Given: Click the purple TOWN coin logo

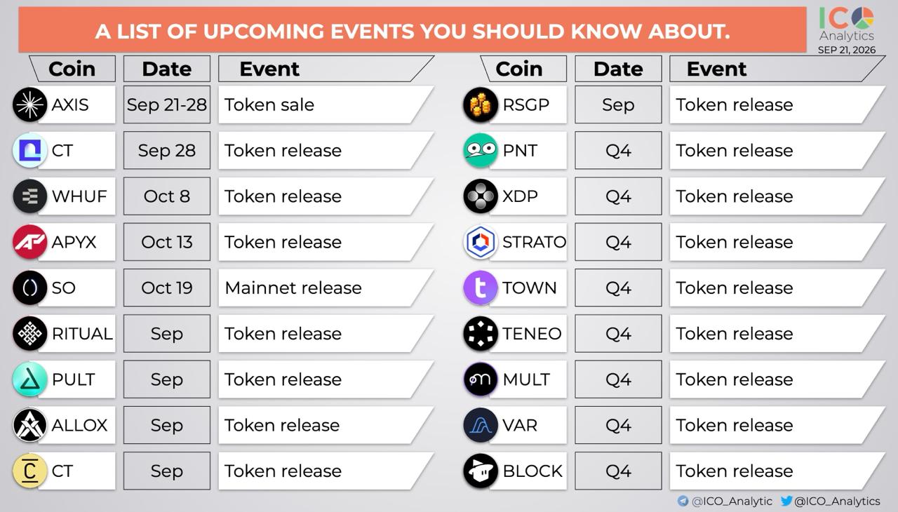Looking at the screenshot, I should [481, 288].
